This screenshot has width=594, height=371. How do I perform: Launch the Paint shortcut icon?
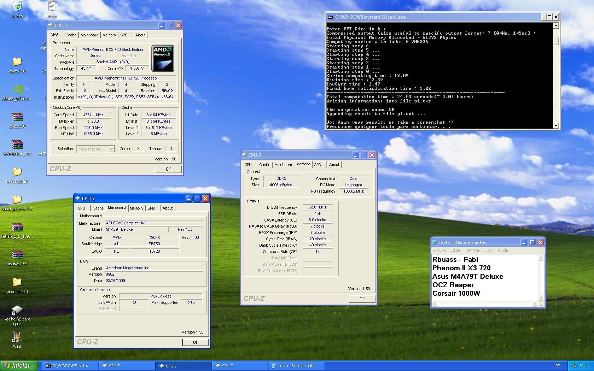(17, 337)
